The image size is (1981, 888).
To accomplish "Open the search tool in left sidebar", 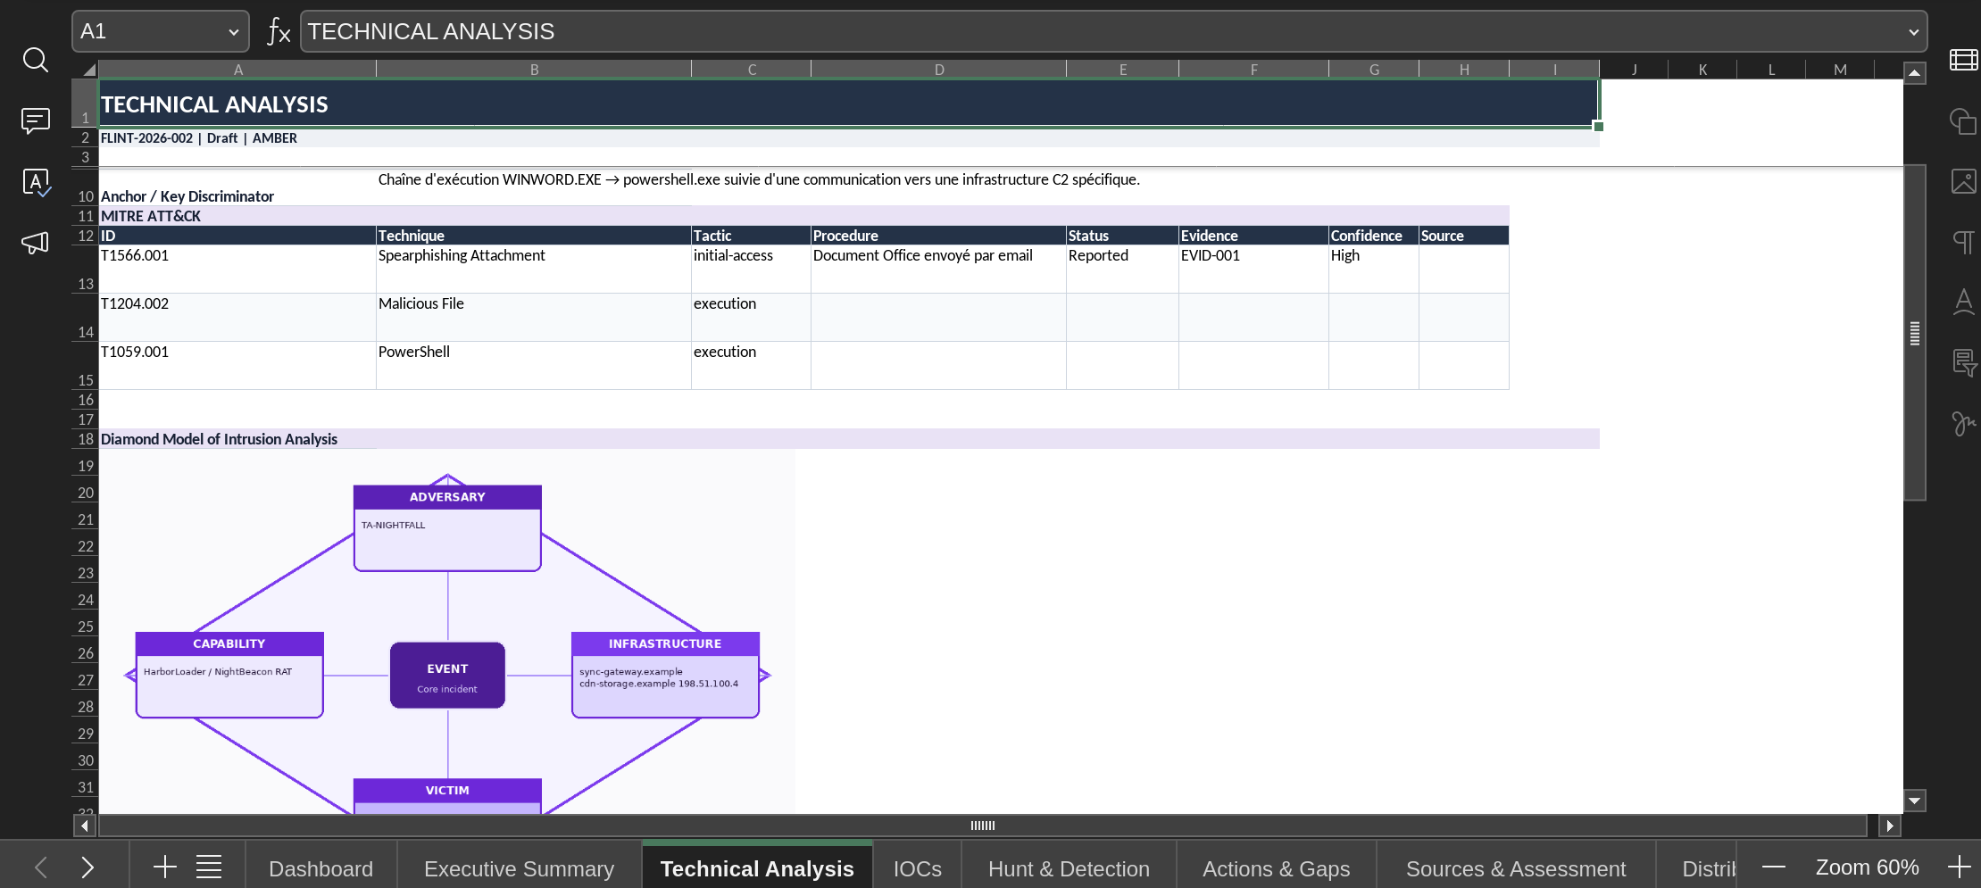I will pyautogui.click(x=35, y=60).
